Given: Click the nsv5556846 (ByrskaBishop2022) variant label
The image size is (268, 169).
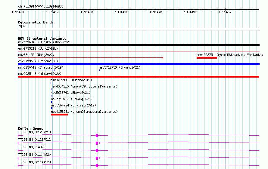Looking at the screenshot, I should [44, 42].
